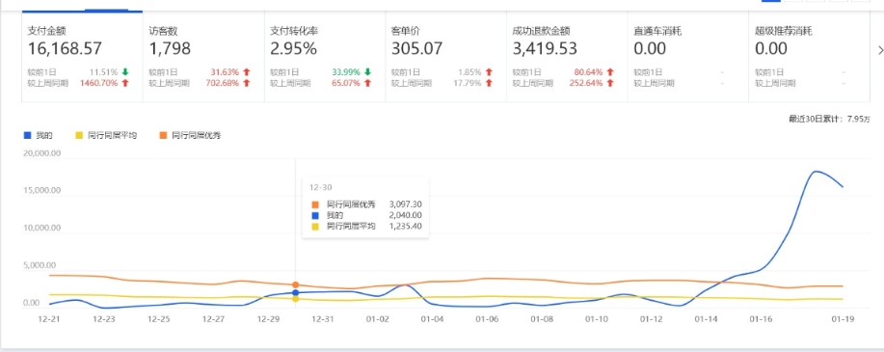Click the green down arrow under 支付金额
The width and height of the screenshot is (884, 352).
coord(125,72)
